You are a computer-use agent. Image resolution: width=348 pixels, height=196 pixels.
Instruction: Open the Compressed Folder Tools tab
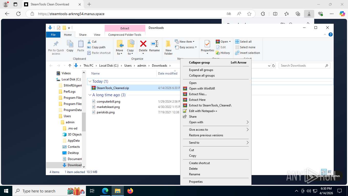click(x=125, y=35)
